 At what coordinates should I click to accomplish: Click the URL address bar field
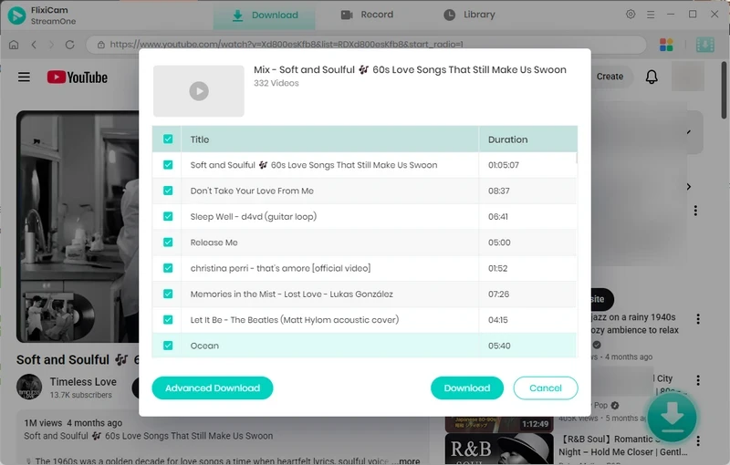pyautogui.click(x=366, y=45)
